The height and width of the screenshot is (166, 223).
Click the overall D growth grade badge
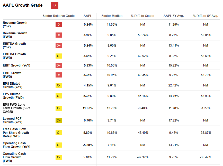pos(54,5)
